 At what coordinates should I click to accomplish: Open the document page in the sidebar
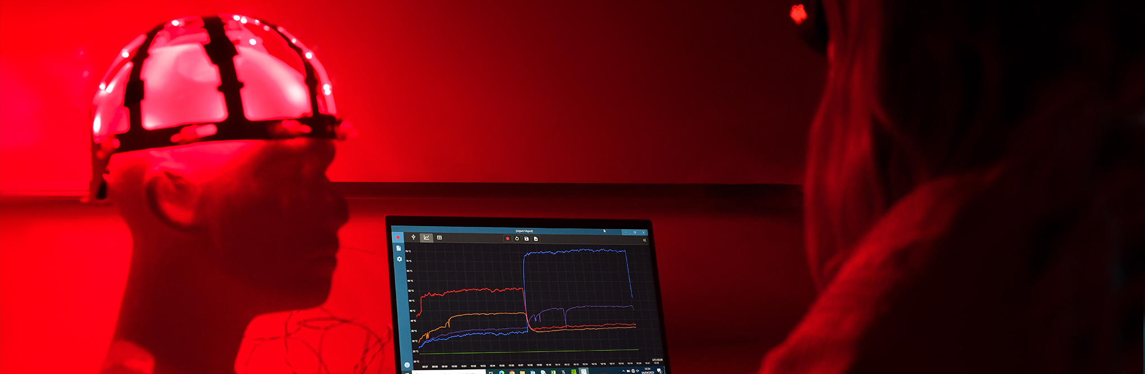click(399, 248)
